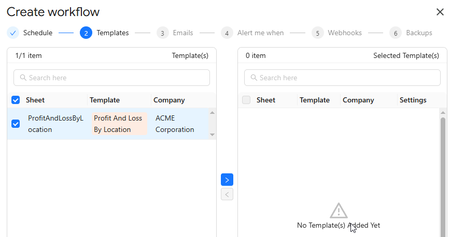The height and width of the screenshot is (237, 450).
Task: Click step 4 Alert me when circle
Action: point(227,33)
